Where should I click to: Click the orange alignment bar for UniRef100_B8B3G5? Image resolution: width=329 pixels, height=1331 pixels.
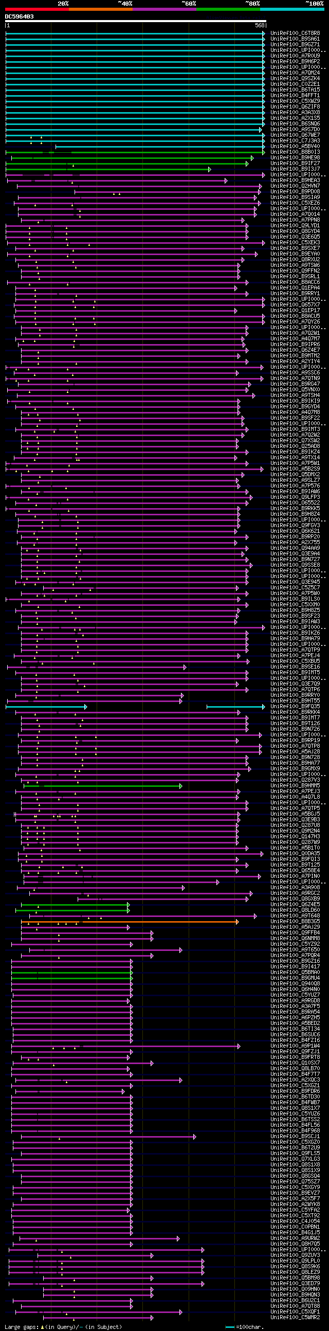130,922
